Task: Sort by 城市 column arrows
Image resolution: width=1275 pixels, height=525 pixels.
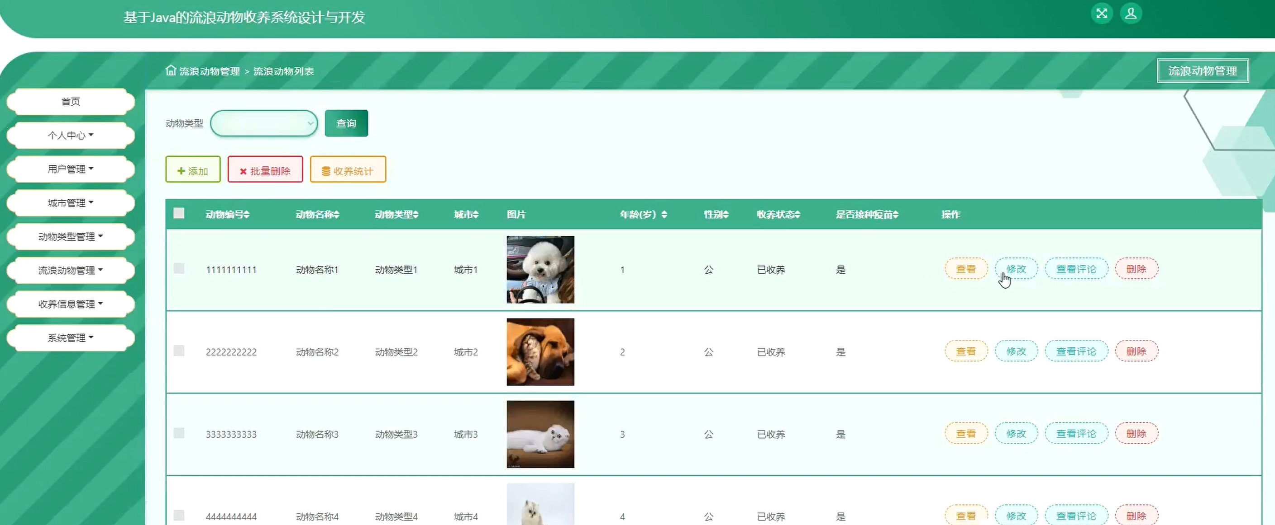Action: [x=476, y=214]
